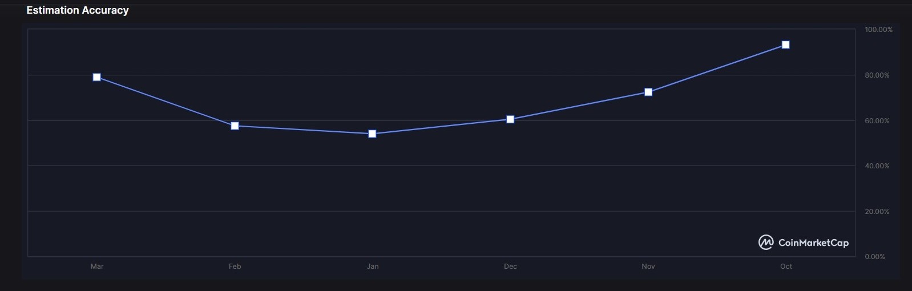912x291 pixels.
Task: Click the Oct x-axis label
Action: pyautogui.click(x=786, y=266)
